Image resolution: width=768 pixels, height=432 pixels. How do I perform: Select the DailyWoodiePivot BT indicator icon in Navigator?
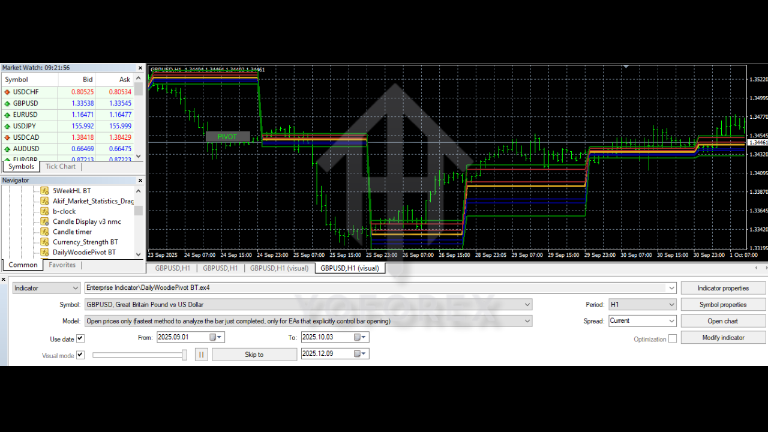click(x=46, y=252)
